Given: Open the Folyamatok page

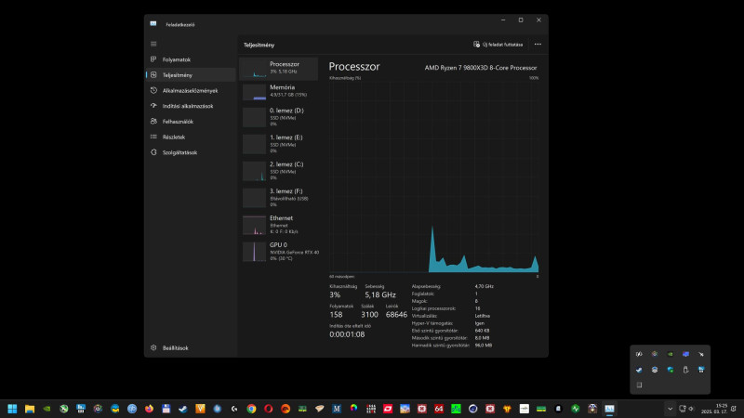Looking at the screenshot, I should click(x=191, y=59).
